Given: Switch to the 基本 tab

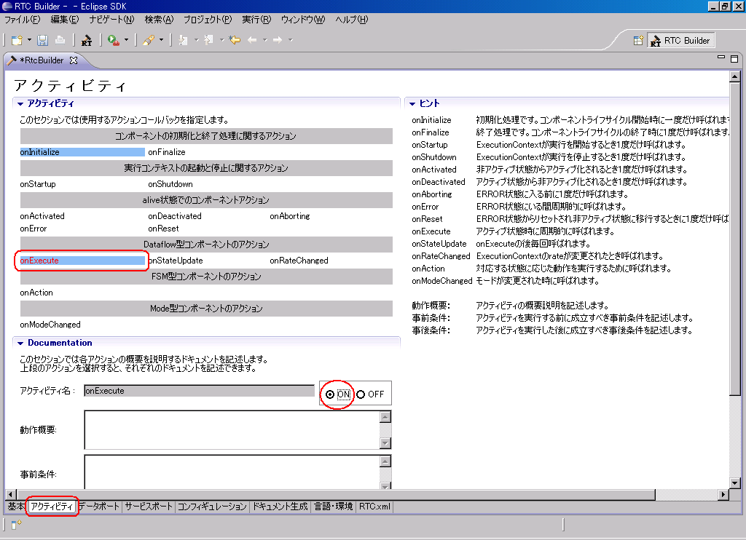Looking at the screenshot, I should 16,507.
